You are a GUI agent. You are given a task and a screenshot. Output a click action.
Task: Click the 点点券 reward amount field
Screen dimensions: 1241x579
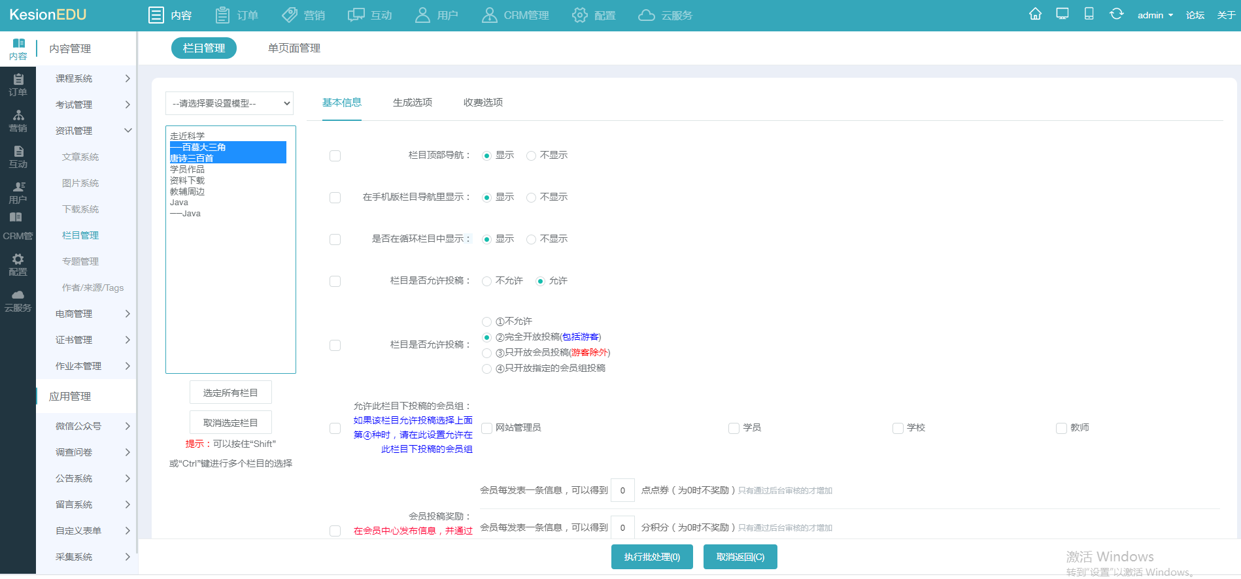click(622, 490)
